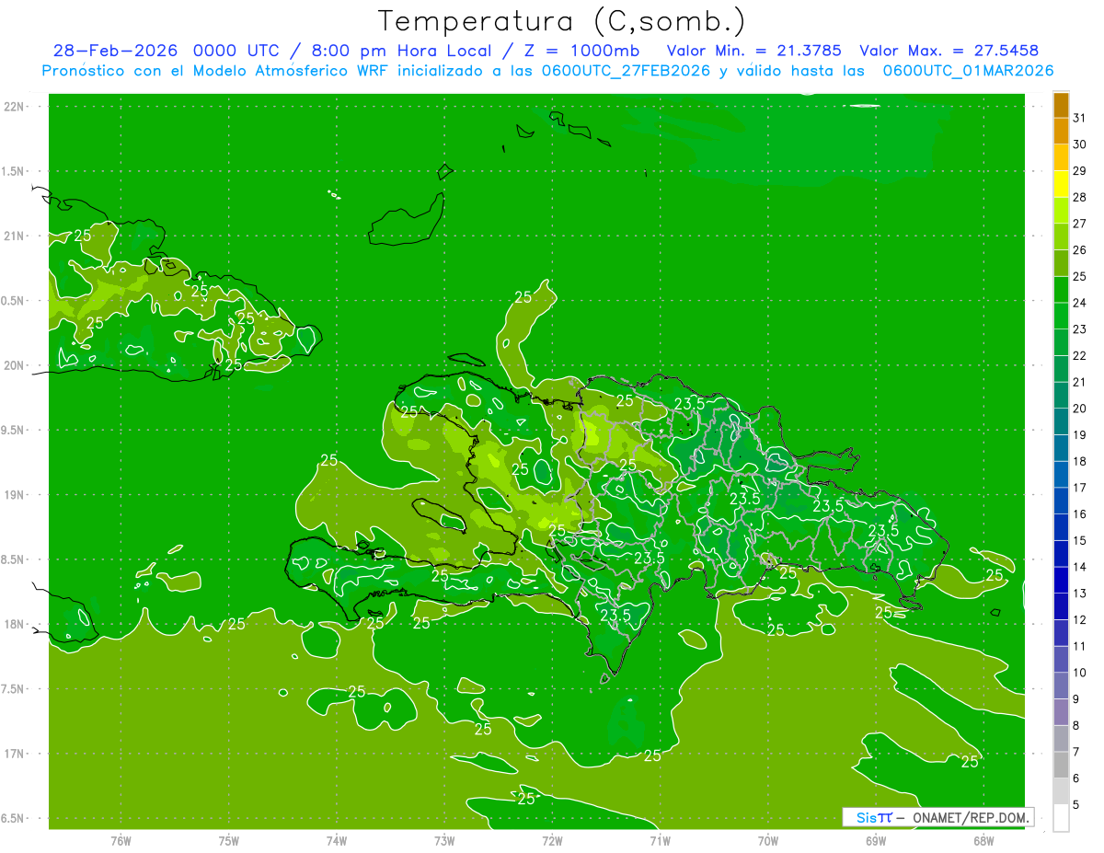Click the '17N' latitude axis label
This screenshot has height=853, width=1104.
[x=14, y=755]
